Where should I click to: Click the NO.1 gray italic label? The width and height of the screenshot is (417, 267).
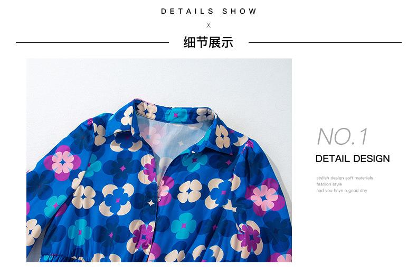tap(343, 136)
